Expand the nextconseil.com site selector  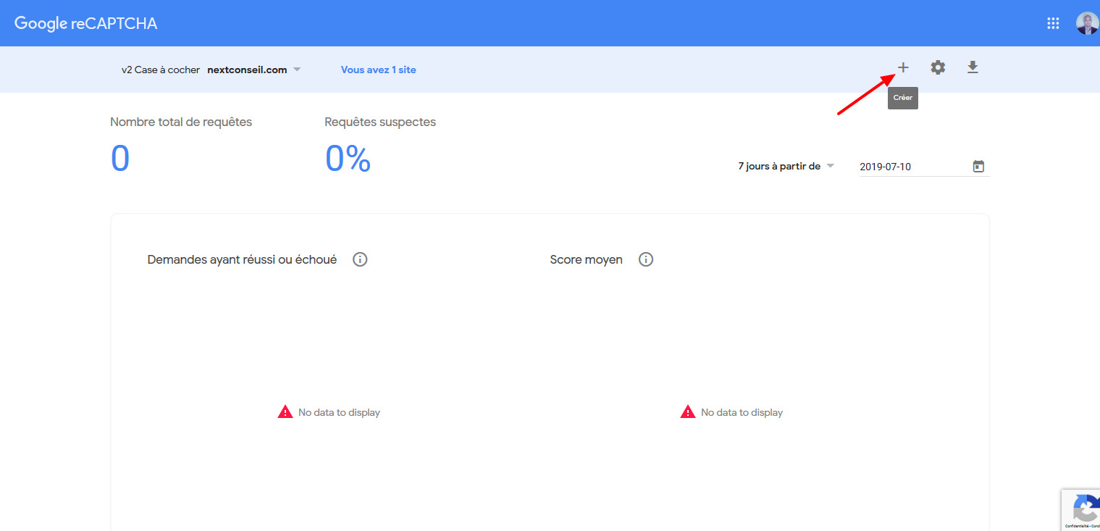(x=254, y=70)
